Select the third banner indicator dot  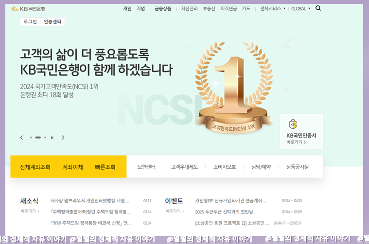pos(45,138)
